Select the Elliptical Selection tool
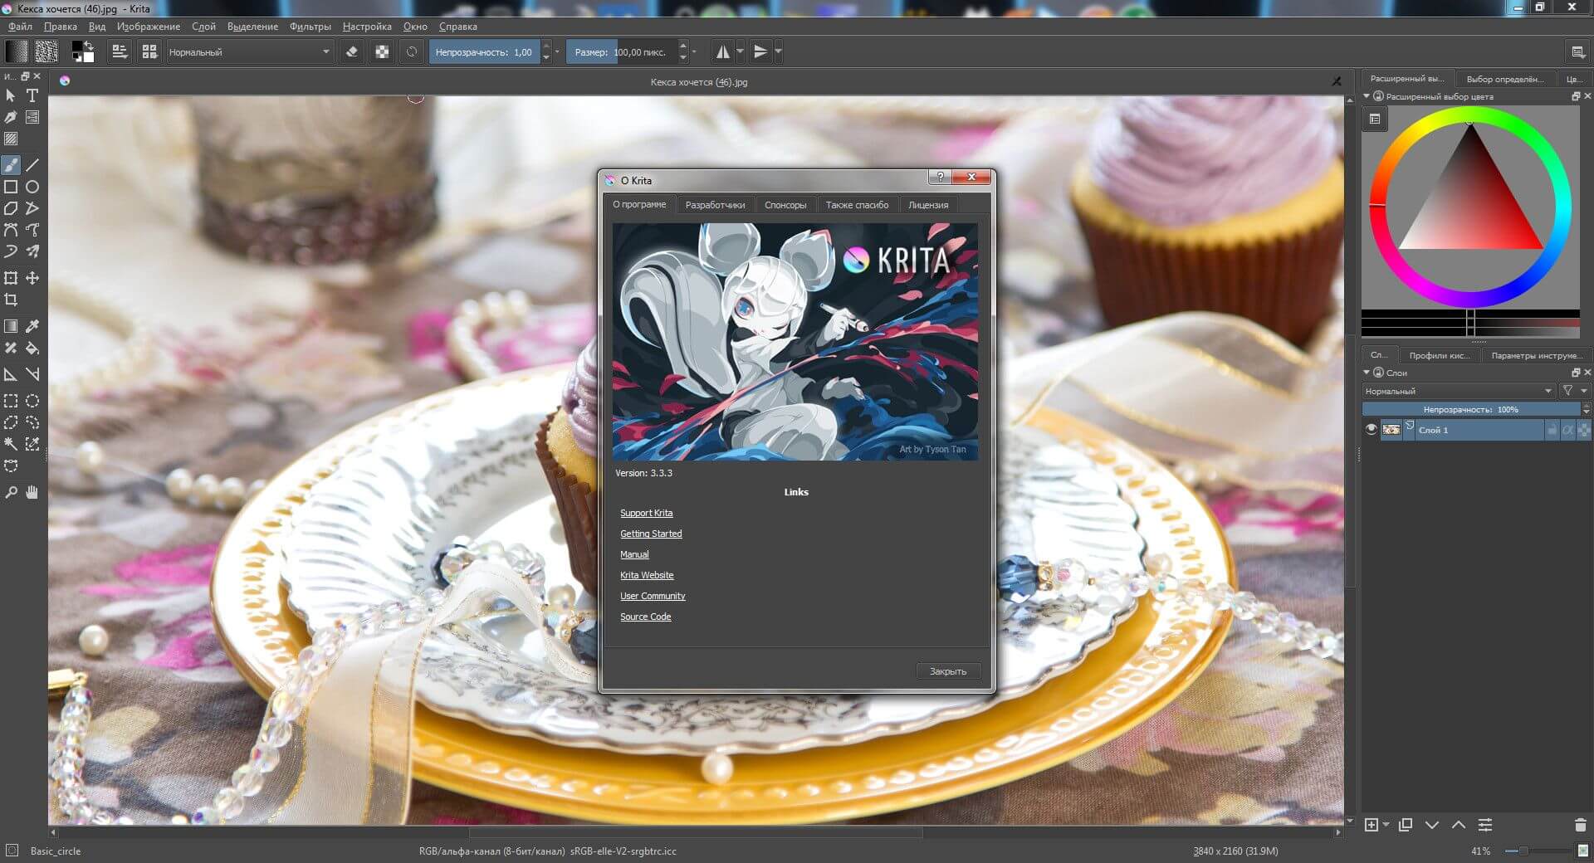Screen dimensions: 1594x863 coord(32,401)
